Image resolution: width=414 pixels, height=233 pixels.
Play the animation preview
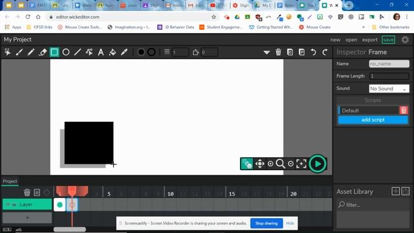(x=318, y=164)
